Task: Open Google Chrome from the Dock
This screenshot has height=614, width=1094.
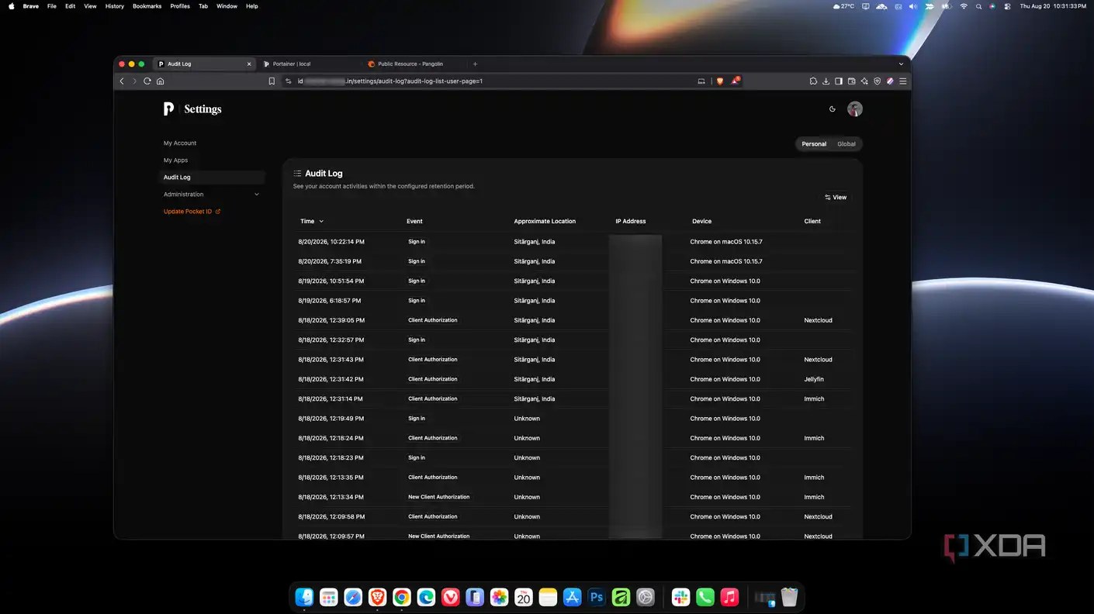Action: (x=401, y=597)
